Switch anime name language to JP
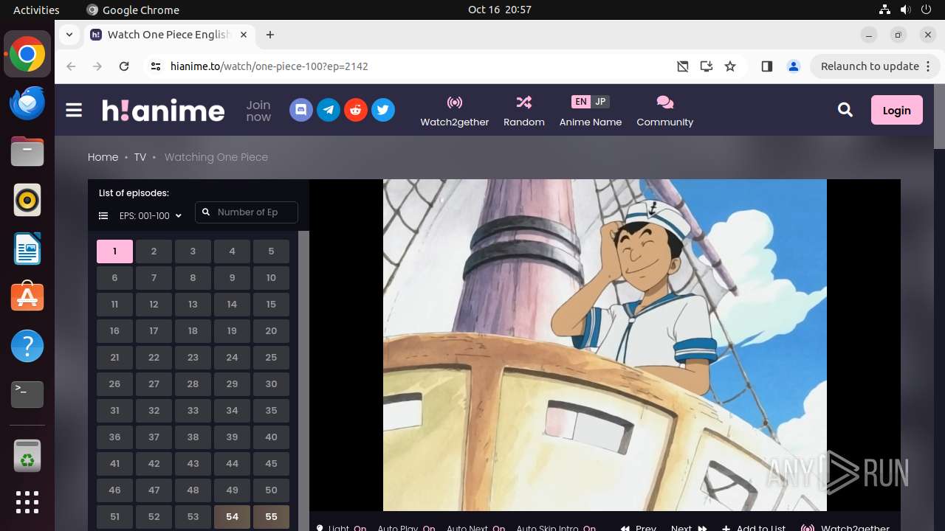 pos(600,102)
